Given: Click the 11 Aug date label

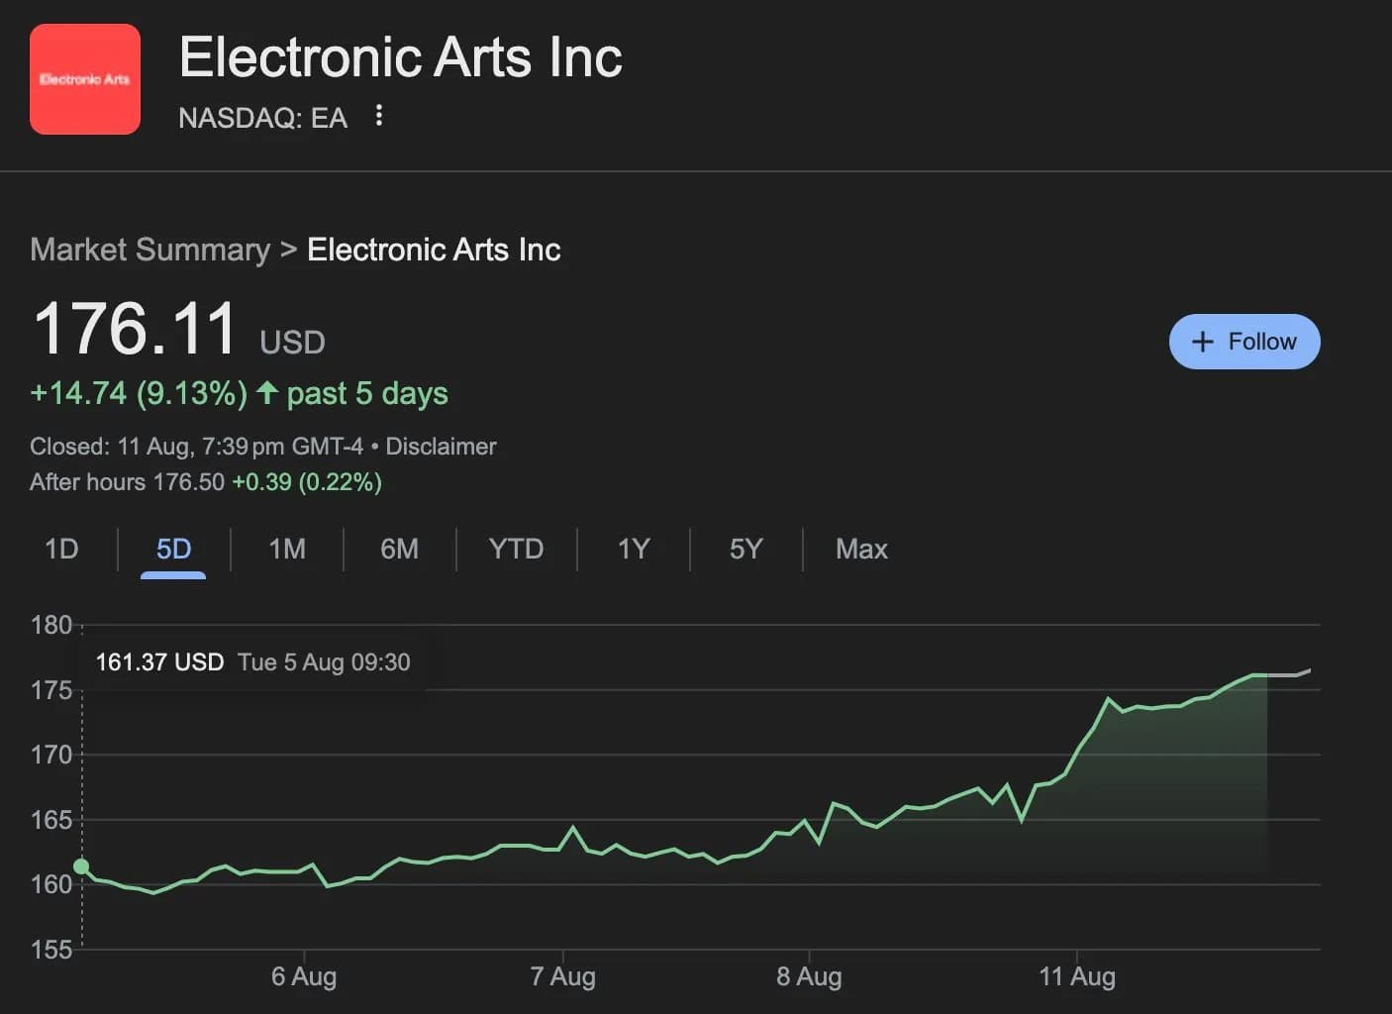Looking at the screenshot, I should pyautogui.click(x=1077, y=976).
